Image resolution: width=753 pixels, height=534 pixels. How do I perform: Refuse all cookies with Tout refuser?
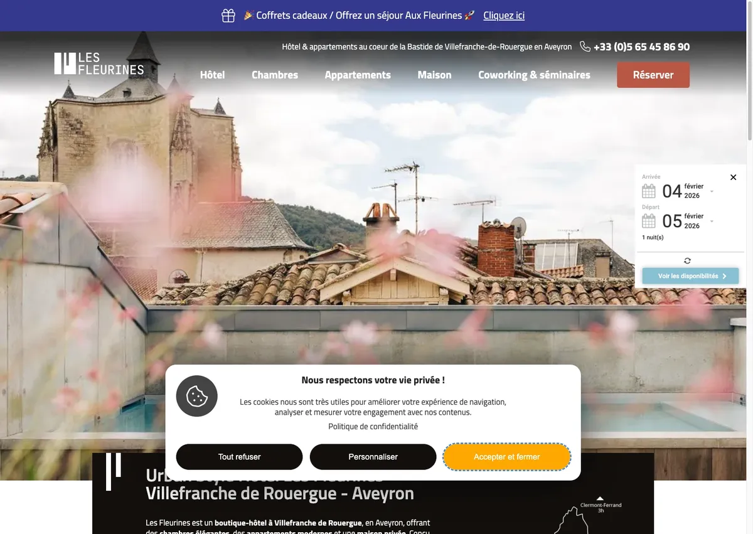coord(239,457)
